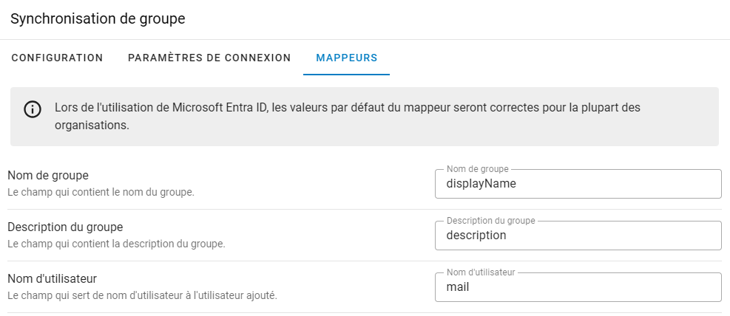The height and width of the screenshot is (316, 730).
Task: Click the left-side 'Description du groupe' row title
Action: [x=65, y=227]
